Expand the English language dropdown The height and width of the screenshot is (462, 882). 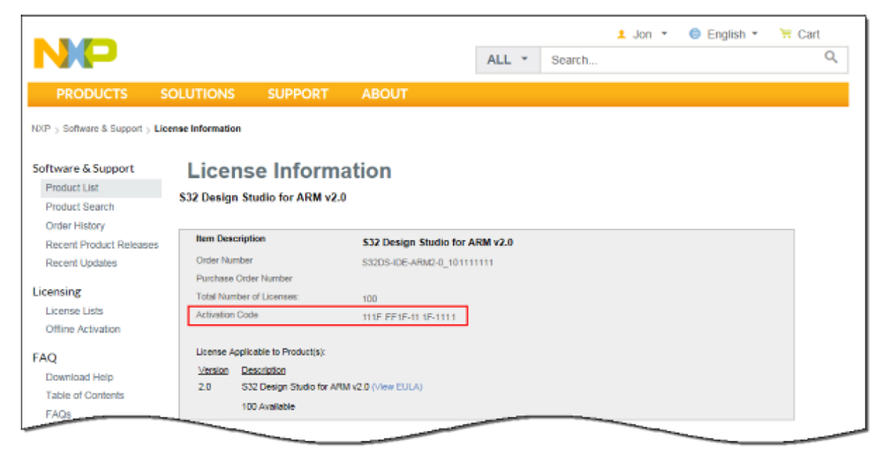point(755,34)
